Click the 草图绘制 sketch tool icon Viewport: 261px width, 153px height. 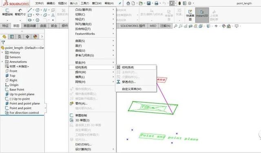(7, 11)
